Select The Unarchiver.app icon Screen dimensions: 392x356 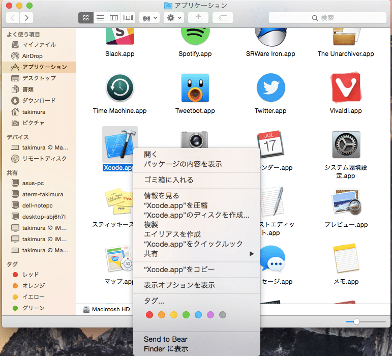coord(346,37)
